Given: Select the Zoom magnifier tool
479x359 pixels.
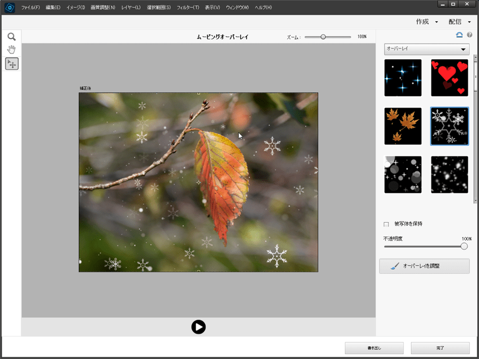Looking at the screenshot, I should (x=11, y=37).
